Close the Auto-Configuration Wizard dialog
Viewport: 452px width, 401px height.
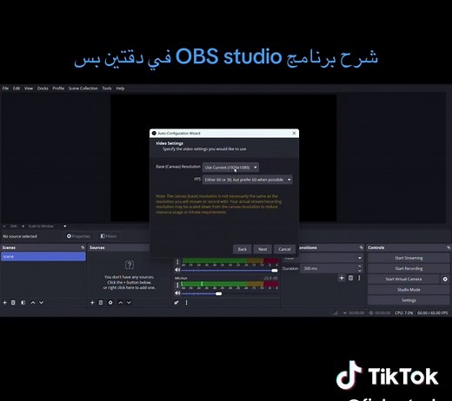294,133
